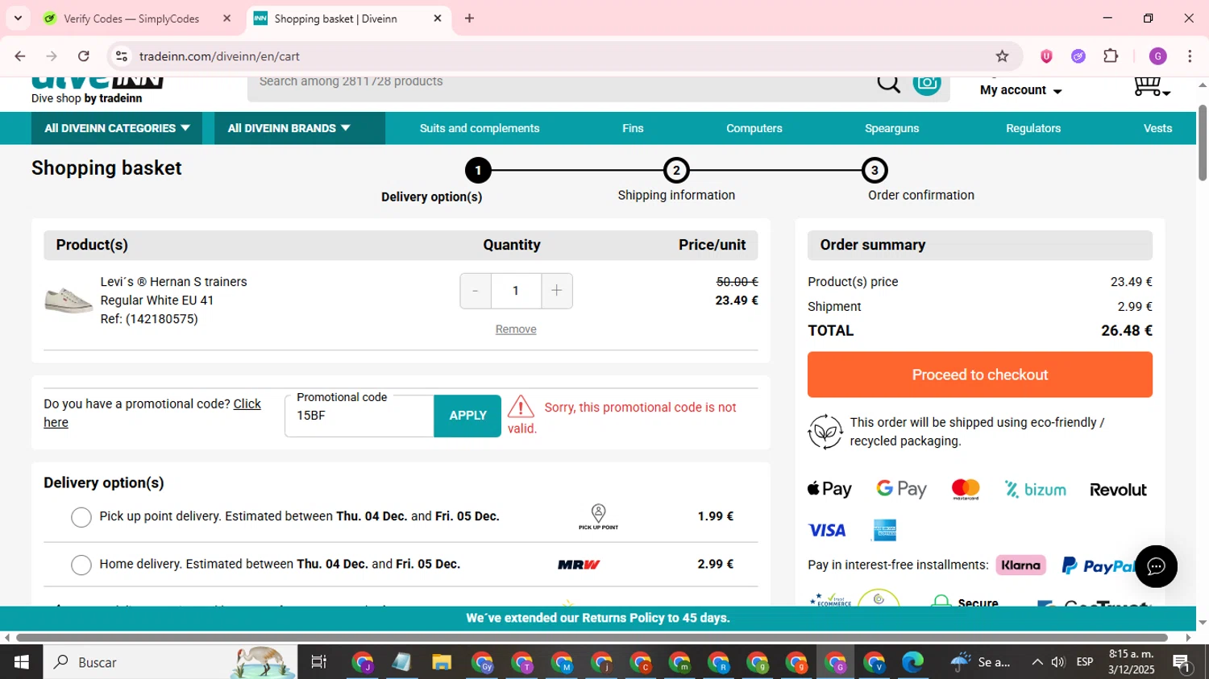Close the Shopping basket Diveinn tab
Viewport: 1209px width, 679px height.
[438, 19]
